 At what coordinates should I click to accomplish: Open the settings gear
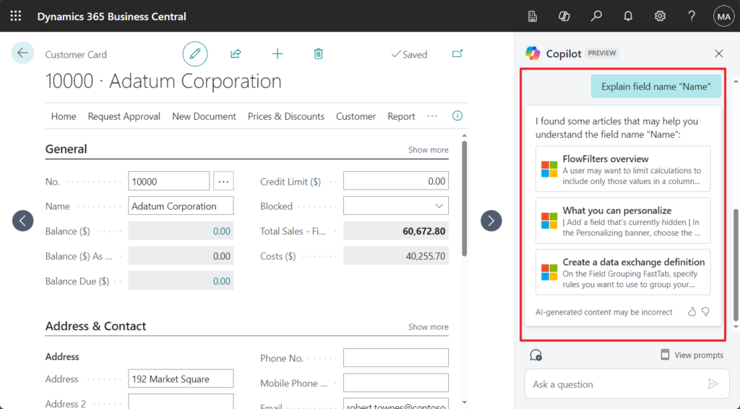coord(660,17)
